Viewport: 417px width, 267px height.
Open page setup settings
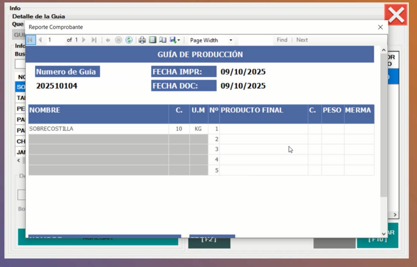coord(163,40)
